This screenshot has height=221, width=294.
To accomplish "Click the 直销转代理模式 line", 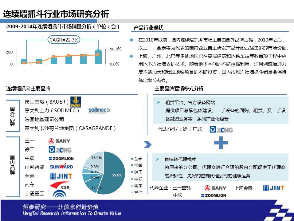I will tap(180, 160).
